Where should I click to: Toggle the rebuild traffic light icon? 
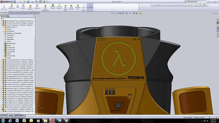pyautogui.click(x=44, y=2)
